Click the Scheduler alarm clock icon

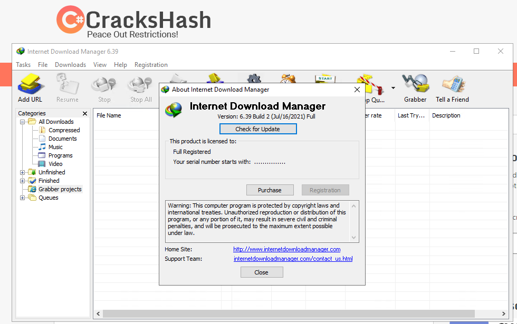point(288,78)
